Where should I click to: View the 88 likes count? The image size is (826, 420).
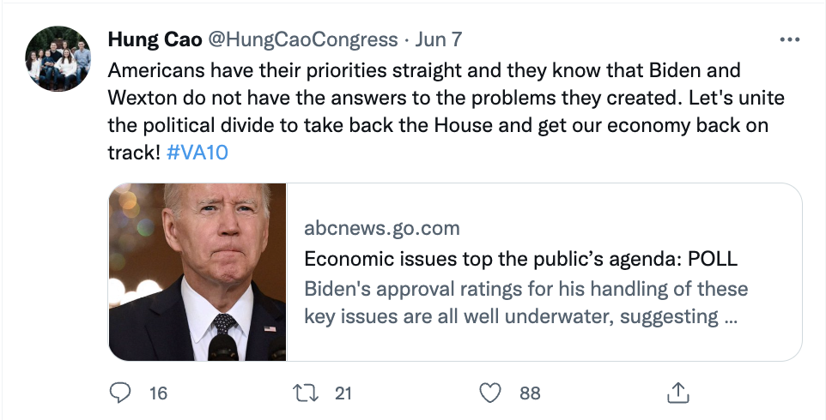(530, 393)
